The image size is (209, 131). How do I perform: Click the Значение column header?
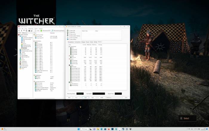(x=52, y=33)
